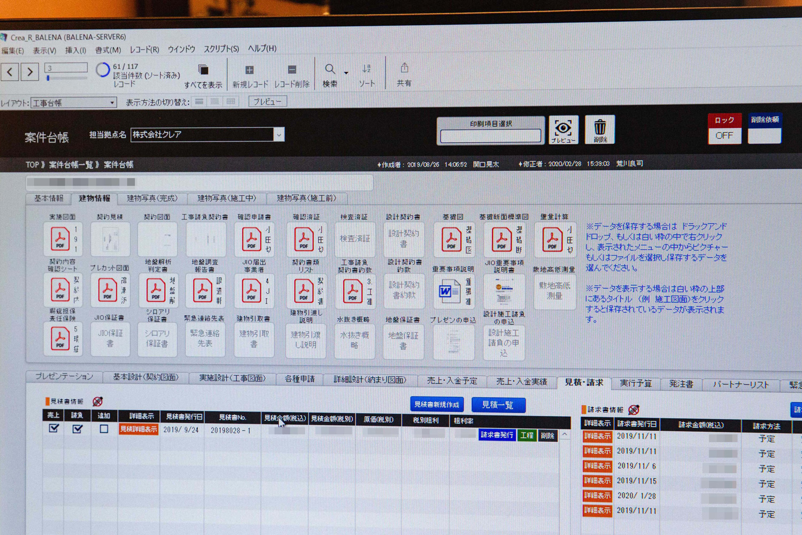802x535 pixels.
Task: Toggle the 請負 checkbox in estimate row
Action: [78, 429]
